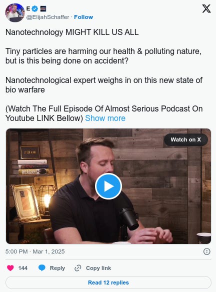216x292 pixels.
Task: Click the Watch on X button
Action: (186, 139)
